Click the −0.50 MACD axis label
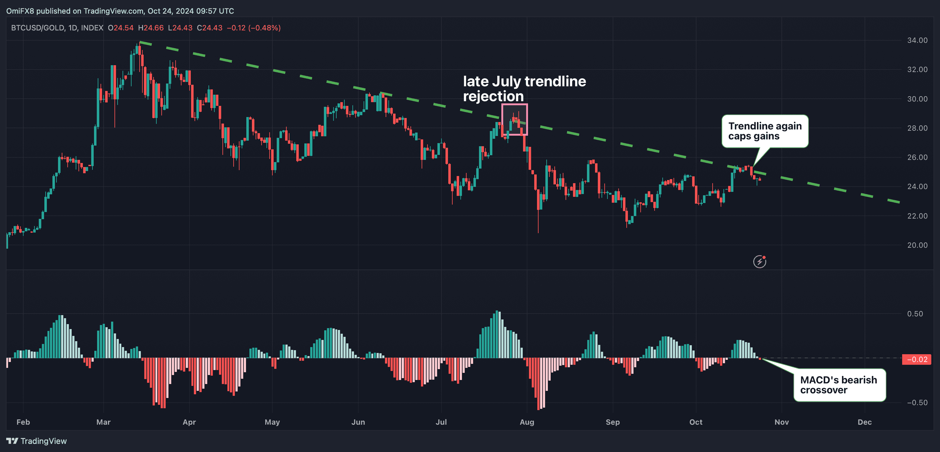Screen dimensions: 940x452 click(x=917, y=403)
